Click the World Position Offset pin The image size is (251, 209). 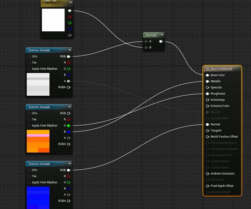coord(207,137)
